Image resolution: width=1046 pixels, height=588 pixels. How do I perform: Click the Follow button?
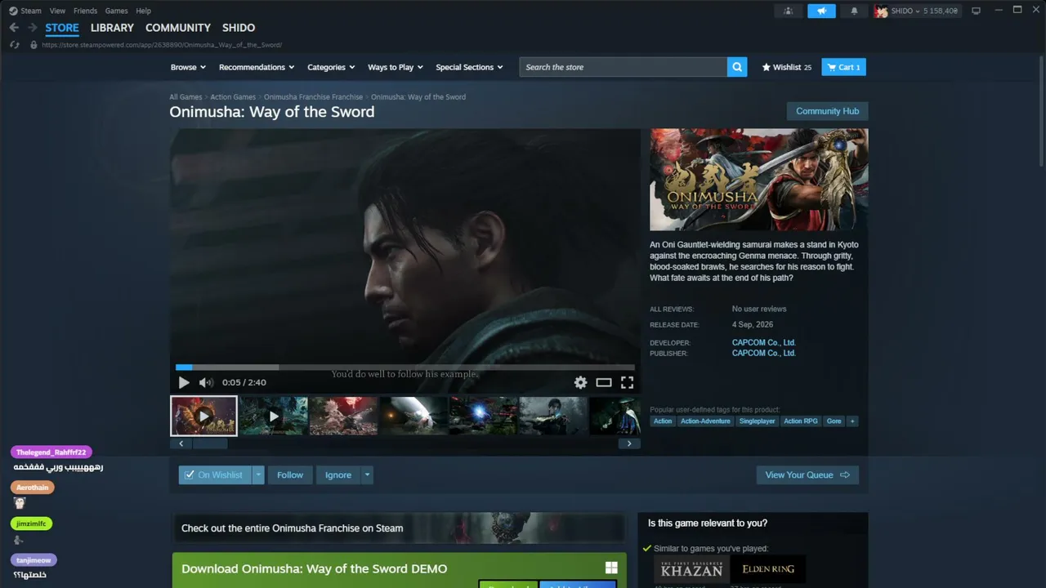point(290,474)
